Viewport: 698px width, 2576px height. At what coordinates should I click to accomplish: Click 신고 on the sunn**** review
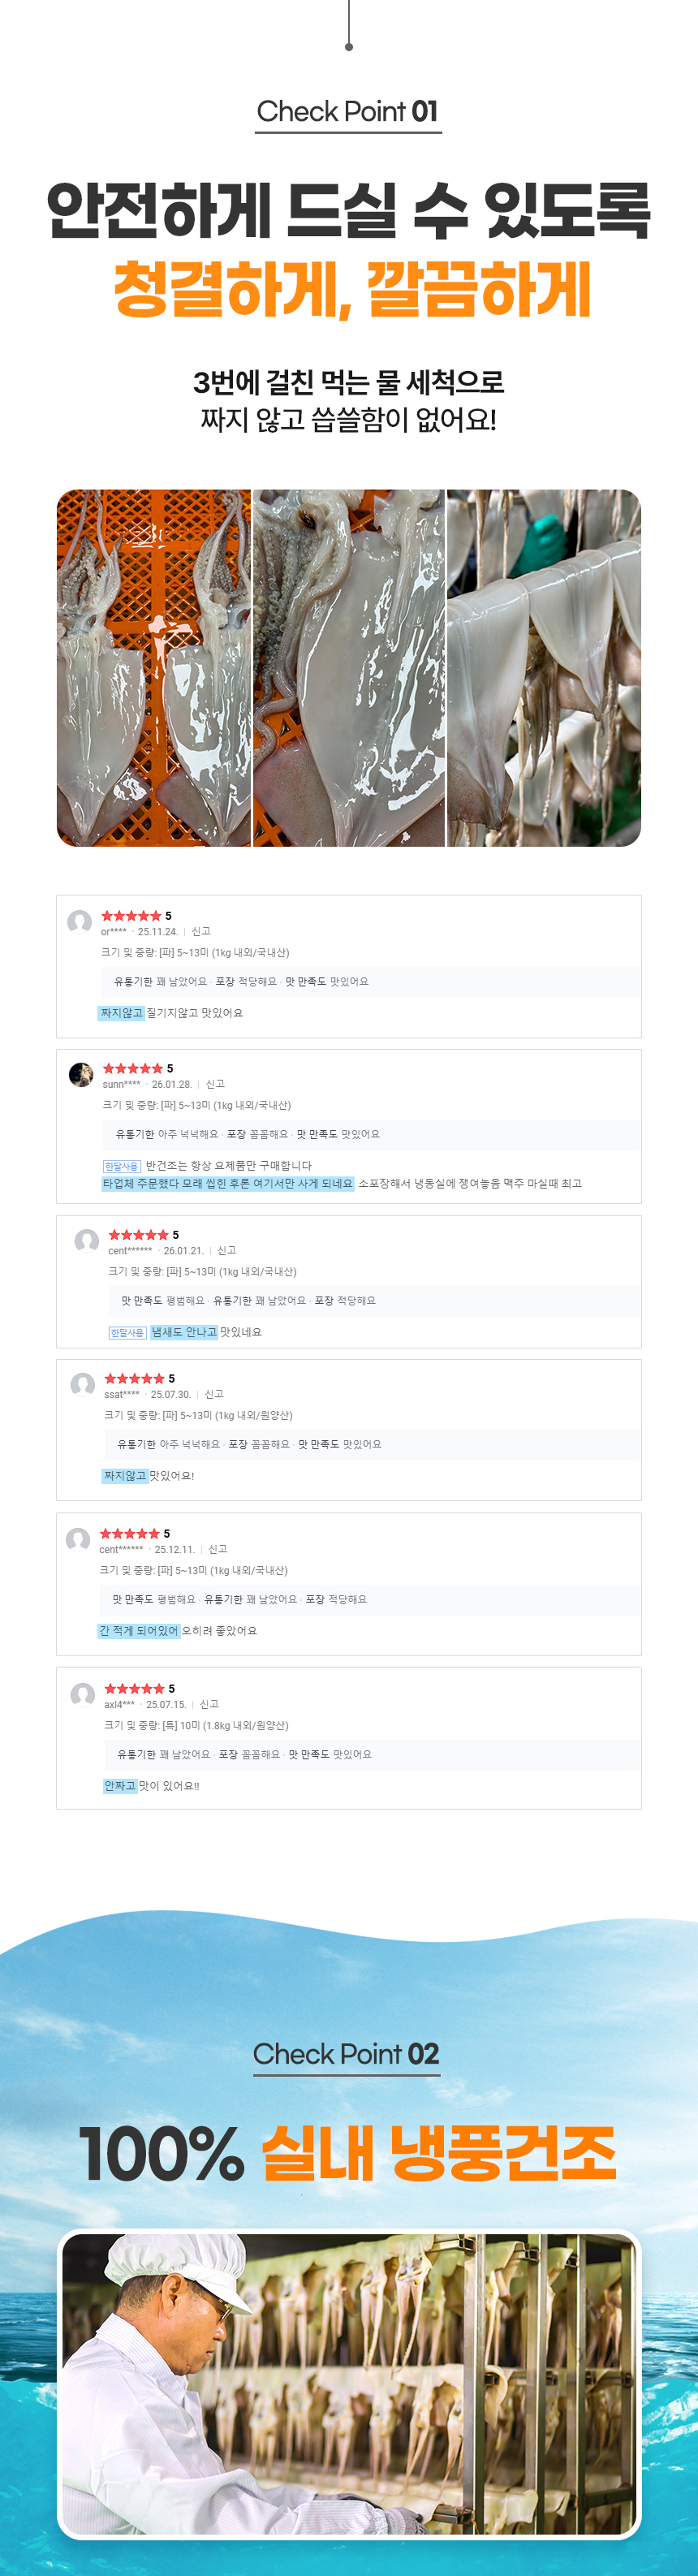coord(215,1084)
